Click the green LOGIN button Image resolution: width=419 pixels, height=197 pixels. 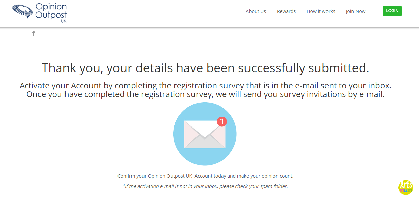pyautogui.click(x=392, y=11)
